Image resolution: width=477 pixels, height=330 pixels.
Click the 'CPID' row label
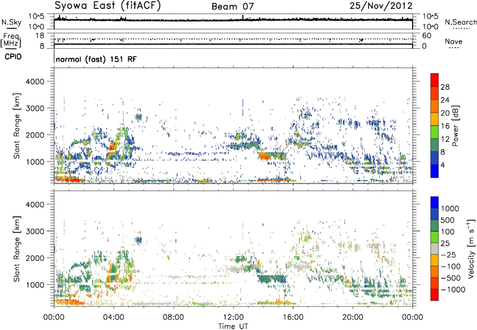coord(13,57)
